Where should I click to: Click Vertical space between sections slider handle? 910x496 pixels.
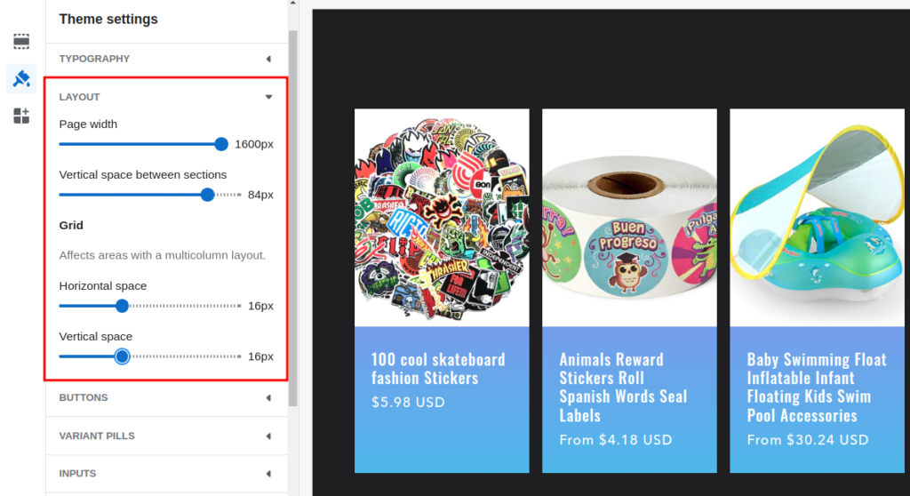point(207,195)
